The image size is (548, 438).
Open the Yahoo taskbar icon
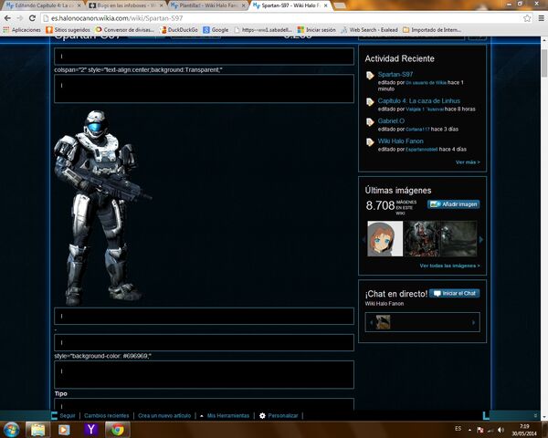(90, 430)
